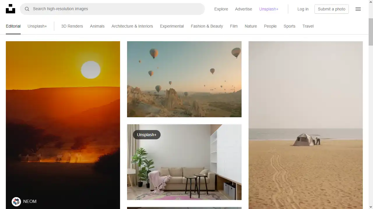Switch to the Nature category
This screenshot has width=373, height=209.
(251, 26)
